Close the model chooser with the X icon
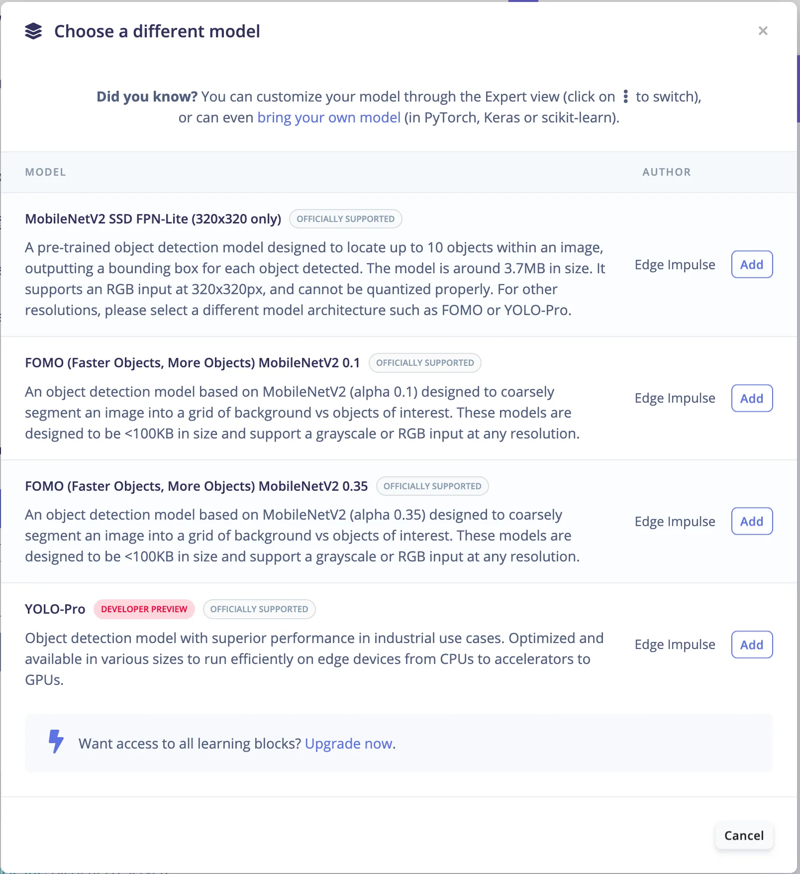The height and width of the screenshot is (874, 800). point(763,31)
